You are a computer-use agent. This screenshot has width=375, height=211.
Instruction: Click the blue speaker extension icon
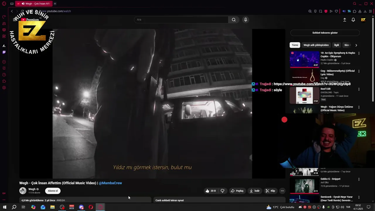coord(344,11)
